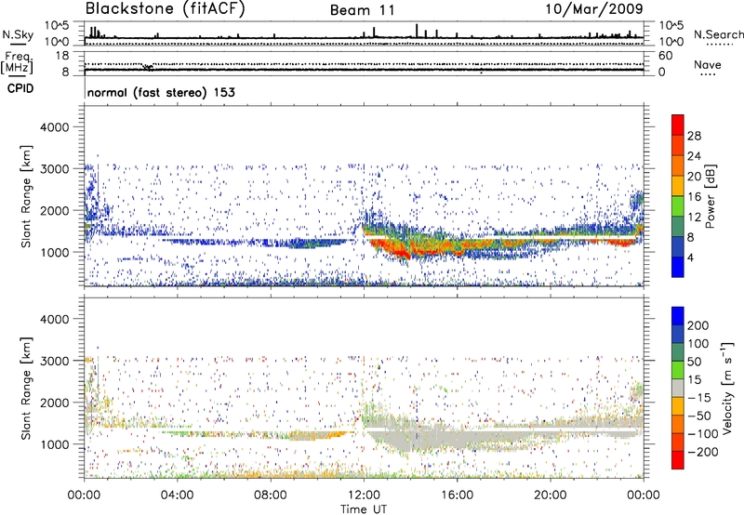Click the 'Beam 11' label
Viewport: 744px width, 515px height.
(x=363, y=10)
